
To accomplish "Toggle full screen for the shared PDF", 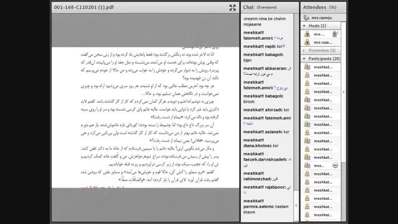I will click(x=233, y=7).
